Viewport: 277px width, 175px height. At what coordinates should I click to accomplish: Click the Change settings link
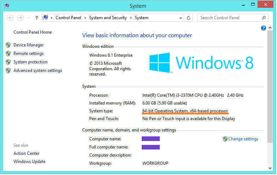point(243,139)
